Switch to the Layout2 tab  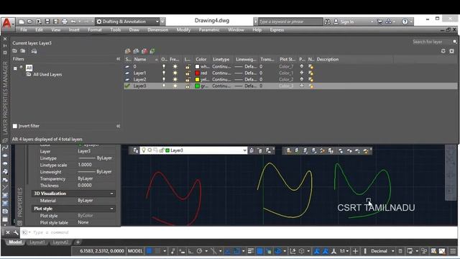pyautogui.click(x=60, y=242)
